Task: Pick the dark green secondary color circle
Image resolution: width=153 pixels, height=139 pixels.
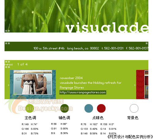Action: (x=65, y=108)
